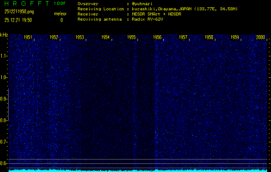This screenshot has width=271, height=172.
Task: Click the HROFFT title text
Action: click(x=27, y=3)
